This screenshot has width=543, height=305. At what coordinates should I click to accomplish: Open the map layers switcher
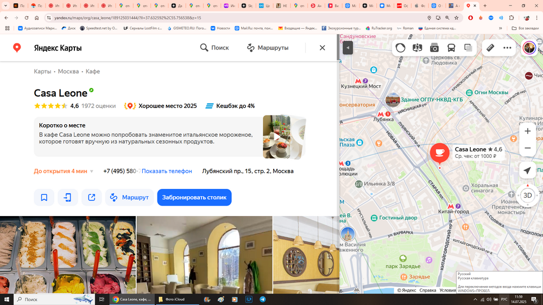(468, 48)
